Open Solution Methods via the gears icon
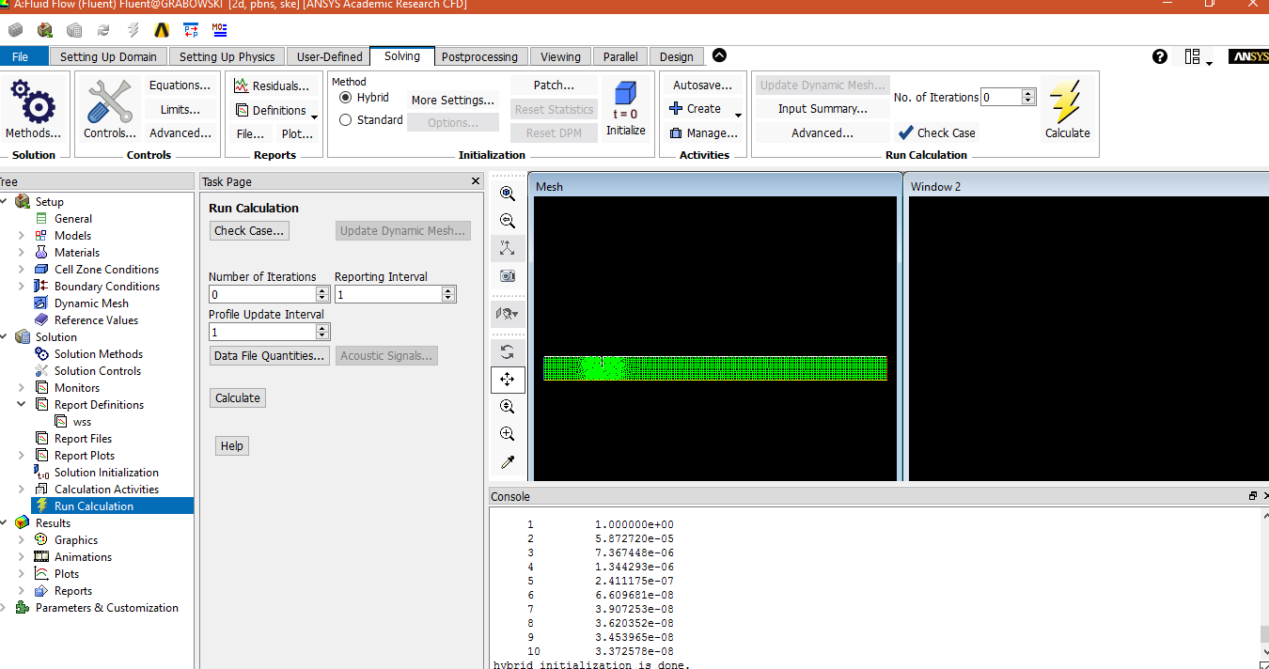Viewport: 1269px width, 669px height. 32,101
